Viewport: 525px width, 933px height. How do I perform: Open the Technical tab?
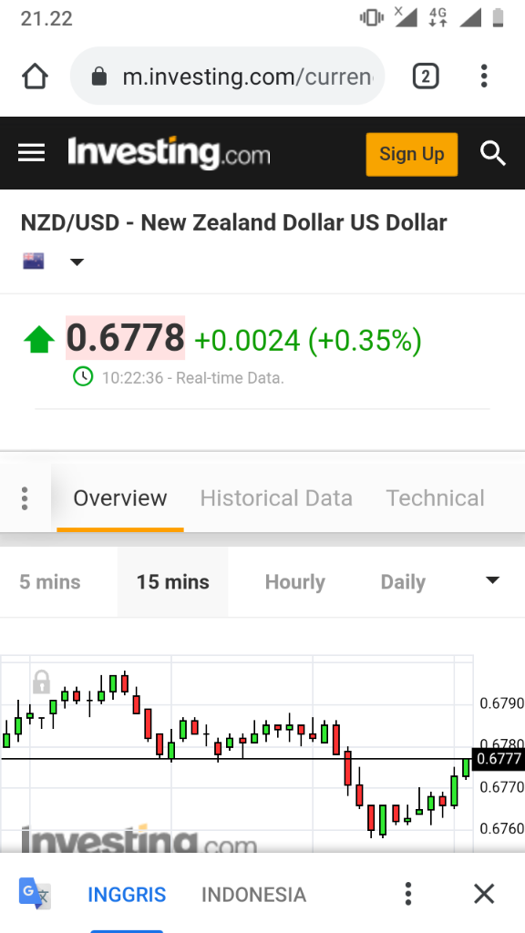pyautogui.click(x=435, y=498)
